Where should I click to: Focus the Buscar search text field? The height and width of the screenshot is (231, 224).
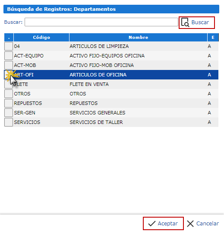pyautogui.click(x=101, y=22)
